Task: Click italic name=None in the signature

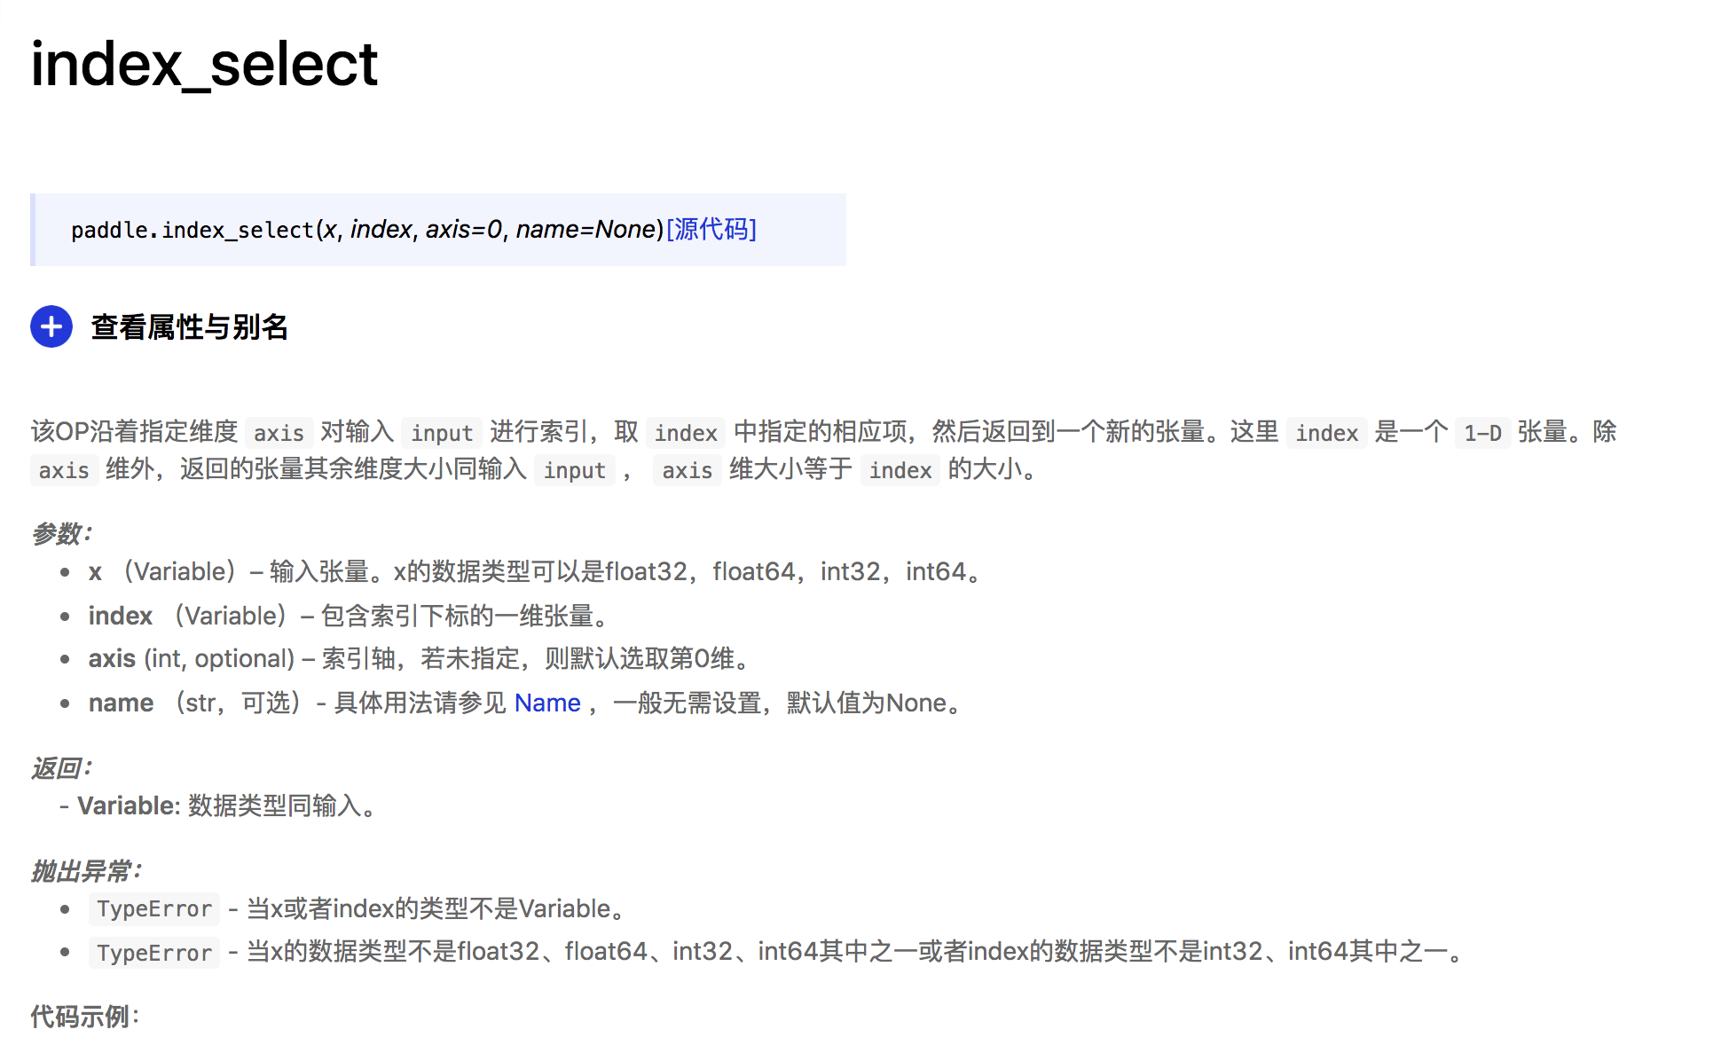Action: point(585,229)
